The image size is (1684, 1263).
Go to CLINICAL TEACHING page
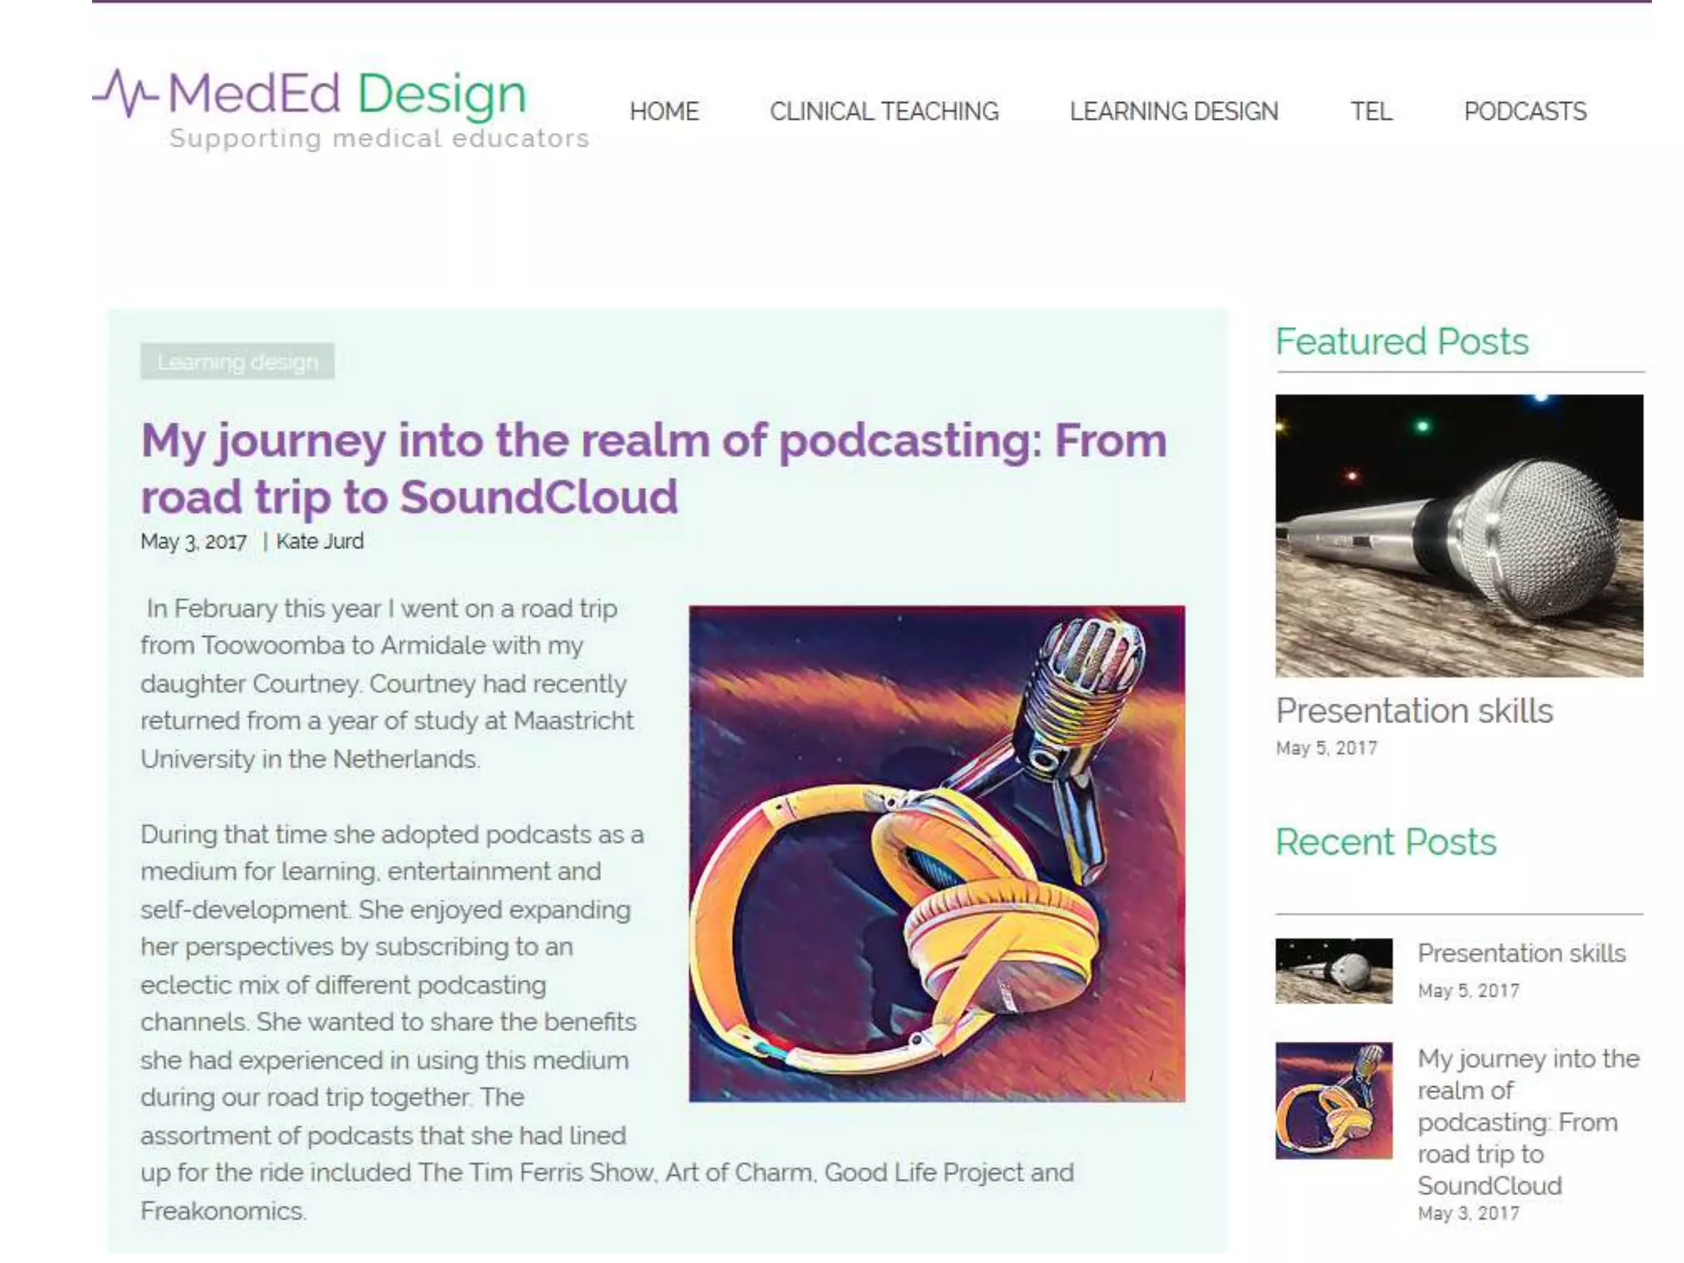pyautogui.click(x=884, y=111)
